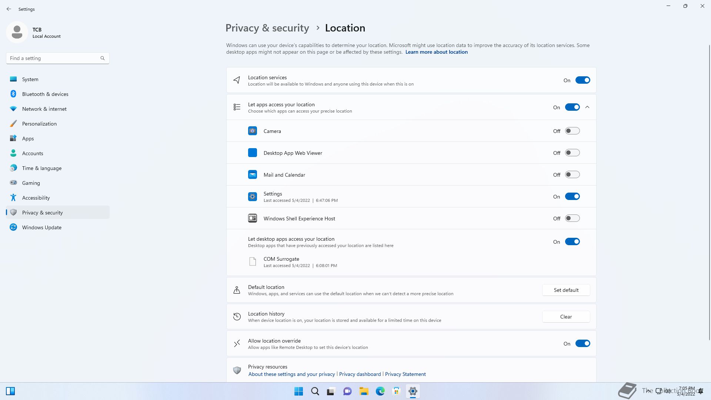Toggle Let apps access your location

[x=572, y=107]
